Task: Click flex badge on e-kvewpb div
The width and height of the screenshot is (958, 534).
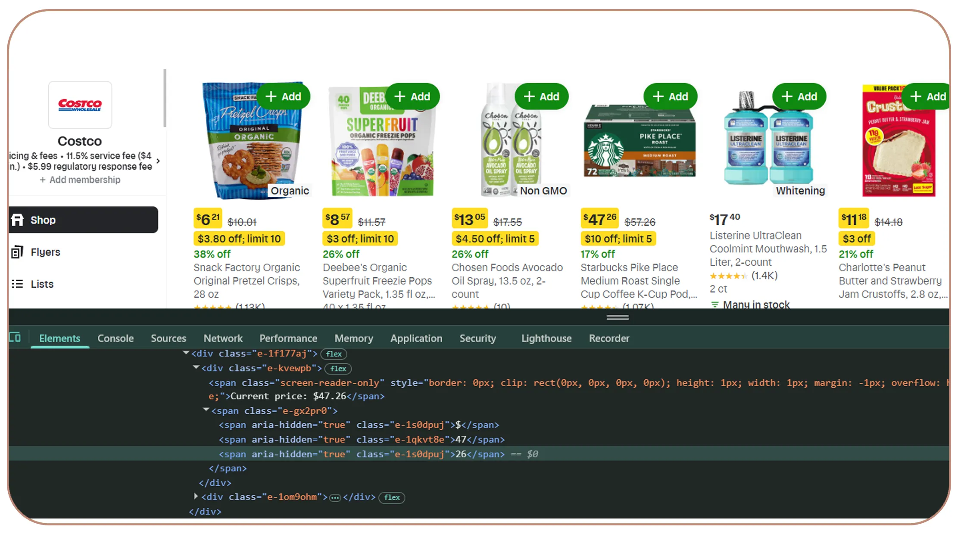Action: [x=338, y=369]
